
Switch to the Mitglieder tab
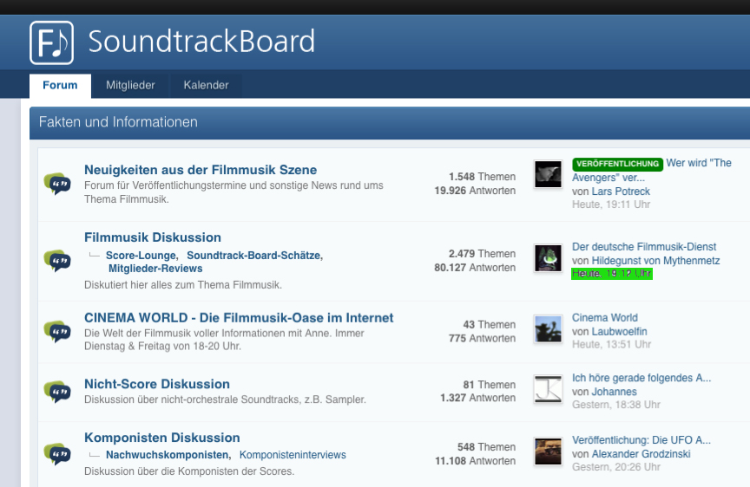click(x=130, y=85)
